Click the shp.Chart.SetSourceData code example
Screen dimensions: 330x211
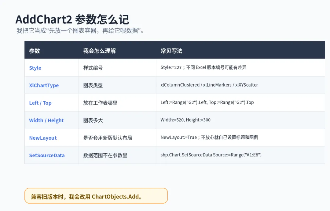point(211,155)
